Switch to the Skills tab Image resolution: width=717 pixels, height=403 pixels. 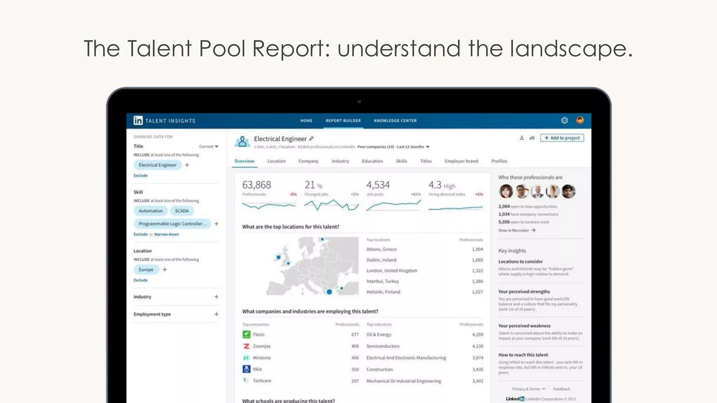[x=402, y=161]
